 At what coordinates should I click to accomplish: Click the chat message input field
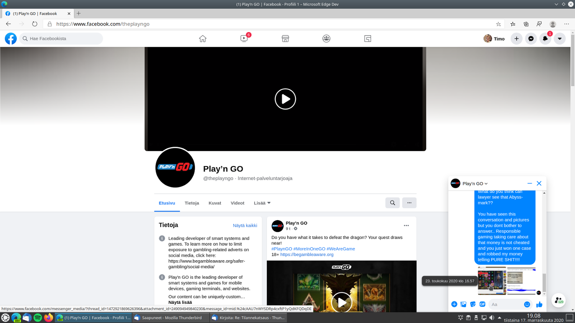pyautogui.click(x=505, y=304)
